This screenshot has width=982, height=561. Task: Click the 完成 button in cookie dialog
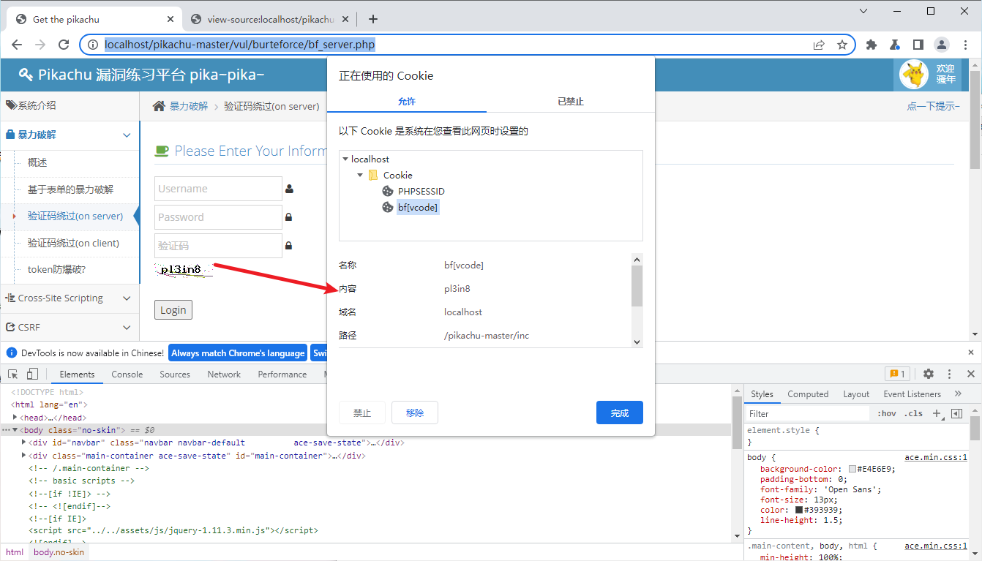click(619, 413)
